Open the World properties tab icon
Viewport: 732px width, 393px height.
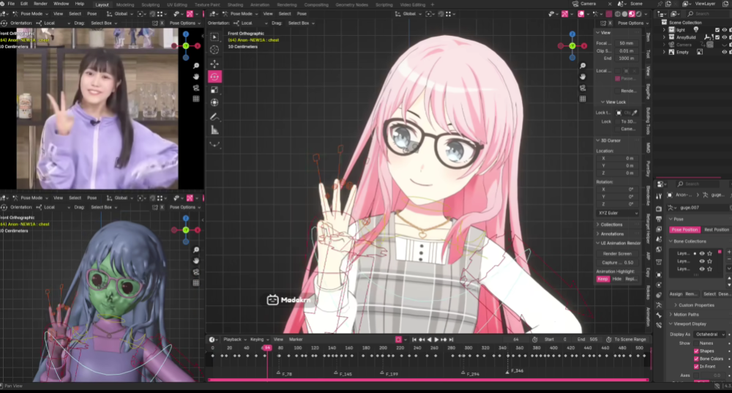659,250
